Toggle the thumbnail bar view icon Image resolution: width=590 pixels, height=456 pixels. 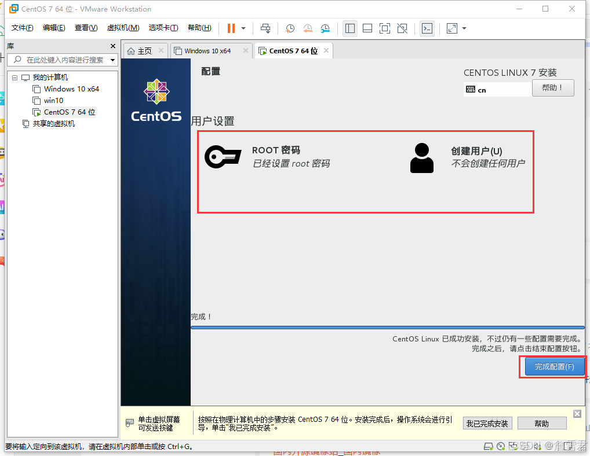(367, 28)
